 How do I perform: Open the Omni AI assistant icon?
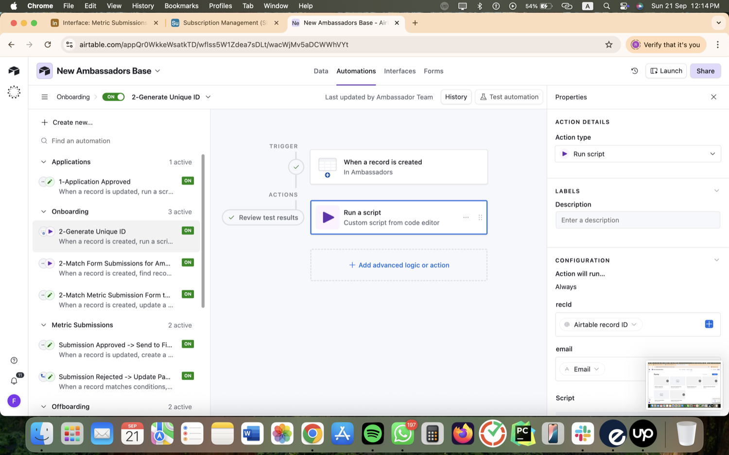point(14,92)
